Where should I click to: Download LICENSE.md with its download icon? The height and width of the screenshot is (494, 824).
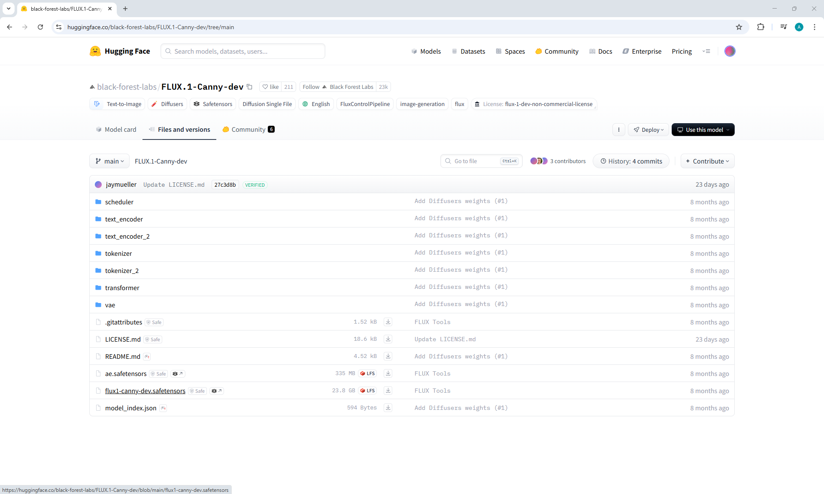click(x=388, y=339)
